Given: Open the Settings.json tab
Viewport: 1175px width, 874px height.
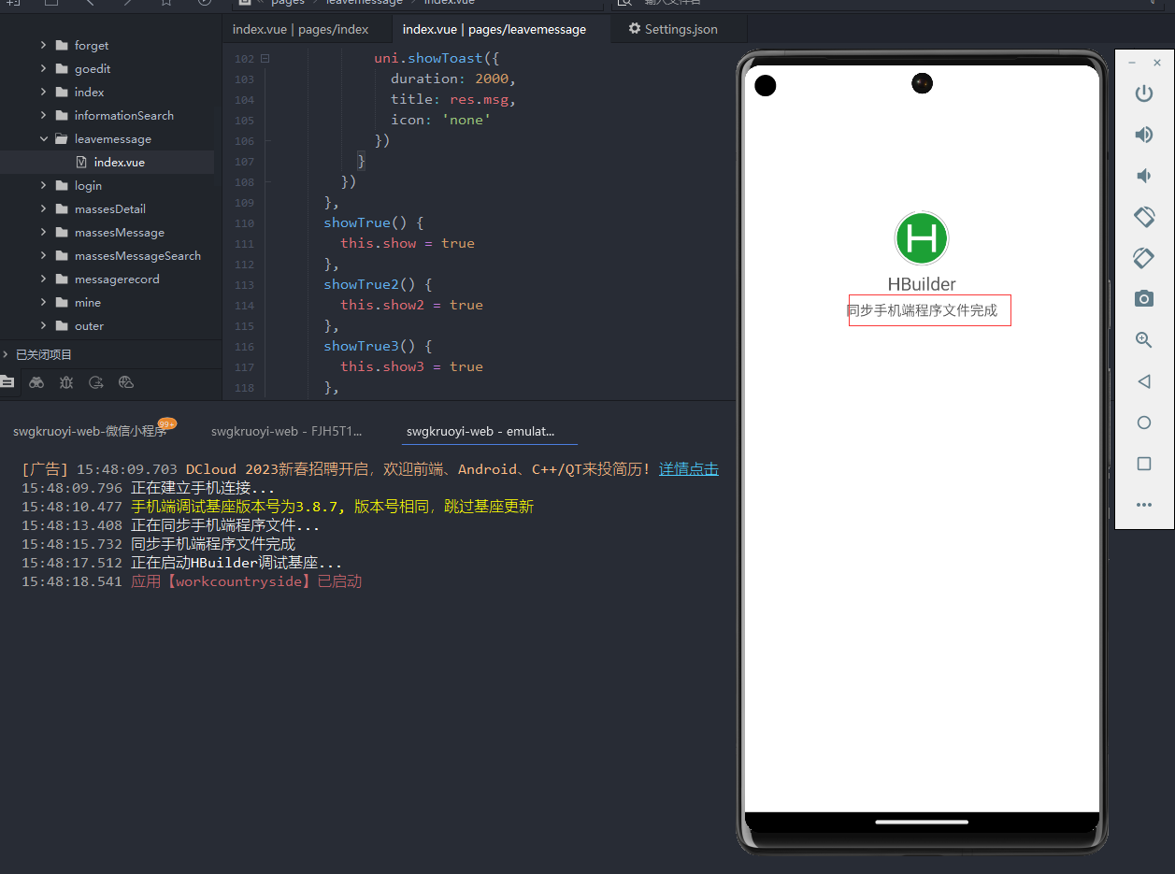Looking at the screenshot, I should pyautogui.click(x=673, y=29).
